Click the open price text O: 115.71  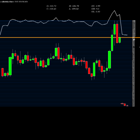coord(52,6)
